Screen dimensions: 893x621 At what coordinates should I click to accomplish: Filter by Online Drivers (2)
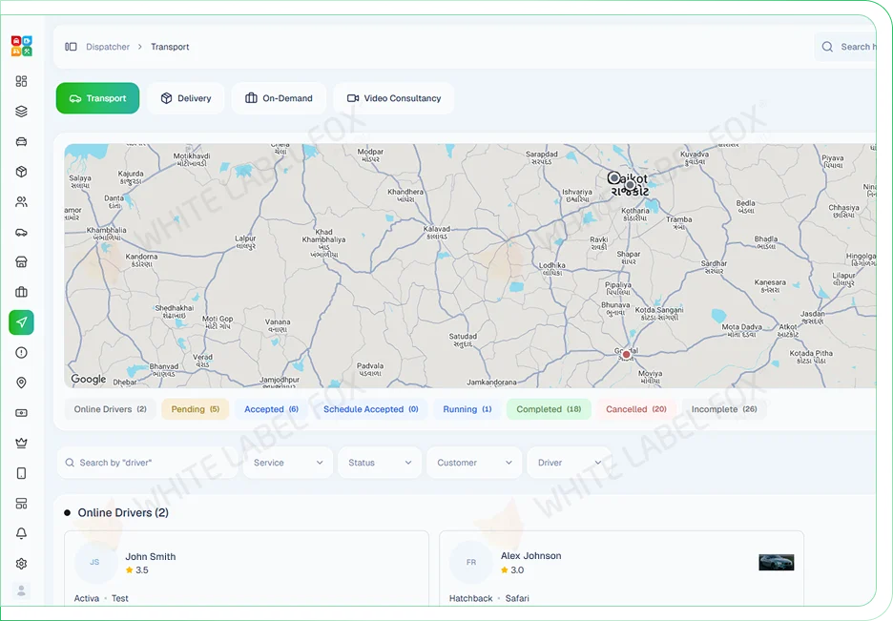click(x=111, y=409)
